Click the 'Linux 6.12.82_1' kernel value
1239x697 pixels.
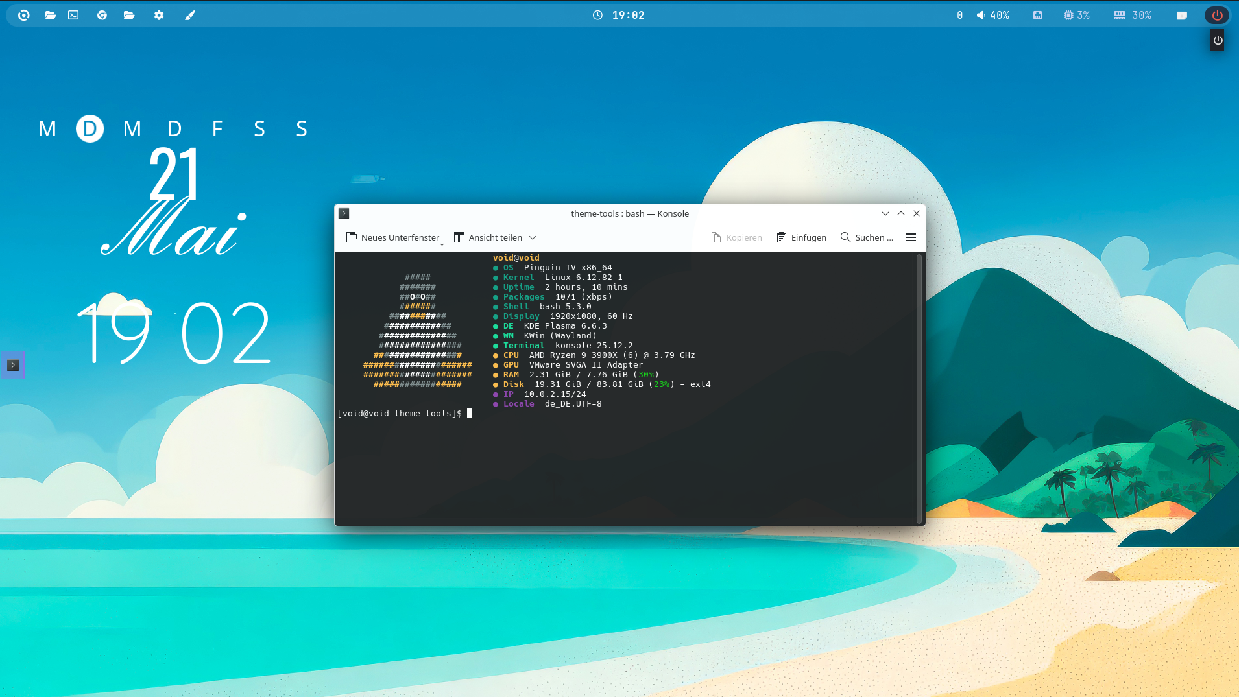(584, 278)
